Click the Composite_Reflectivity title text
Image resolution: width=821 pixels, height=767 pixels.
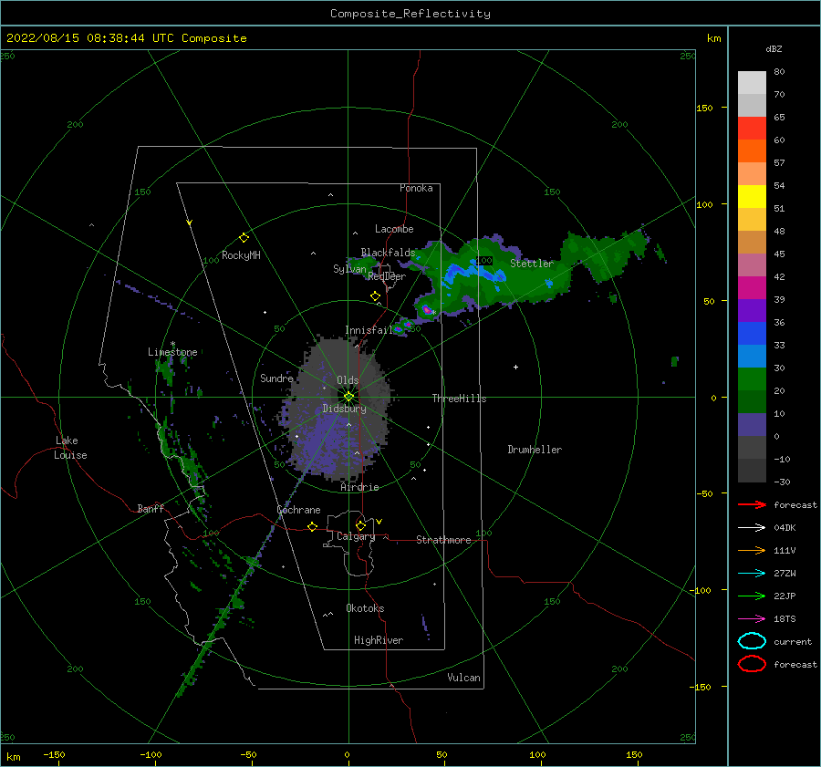point(410,14)
